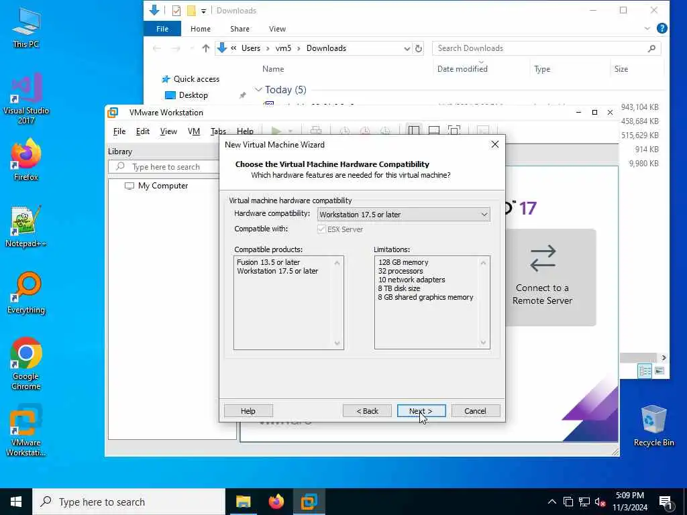687x515 pixels.
Task: Collapse the Today (5) file group
Action: pos(258,90)
